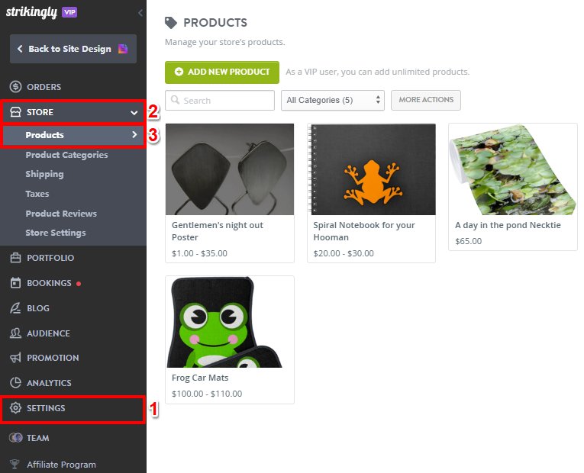The image size is (584, 473).
Task: Open the Affiliate Program link
Action: point(62,465)
